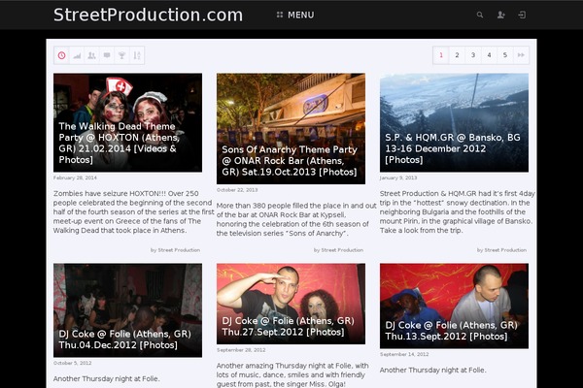Click the sort order arrows icon
Image resolution: width=583 pixels, height=388 pixels.
coord(137,55)
